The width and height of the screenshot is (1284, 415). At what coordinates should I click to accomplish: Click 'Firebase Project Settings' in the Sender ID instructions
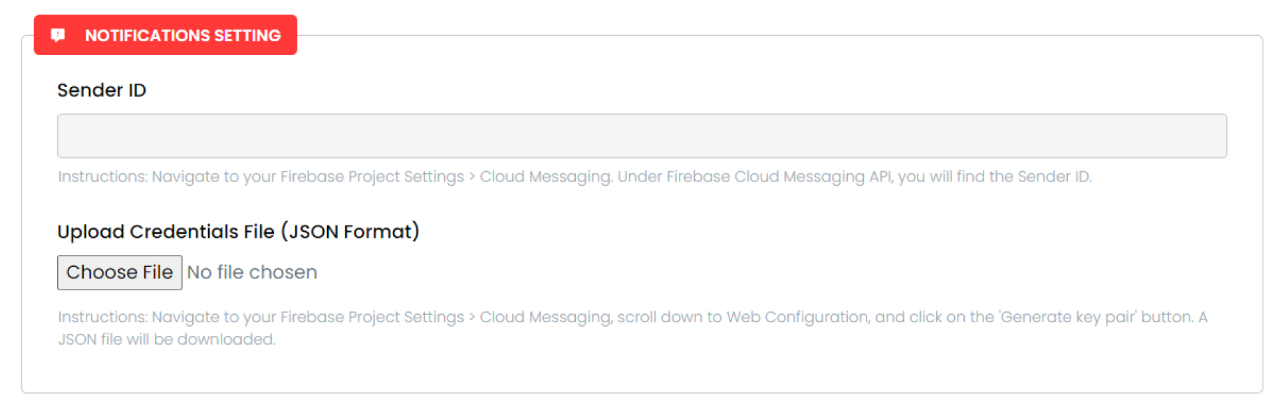(372, 177)
